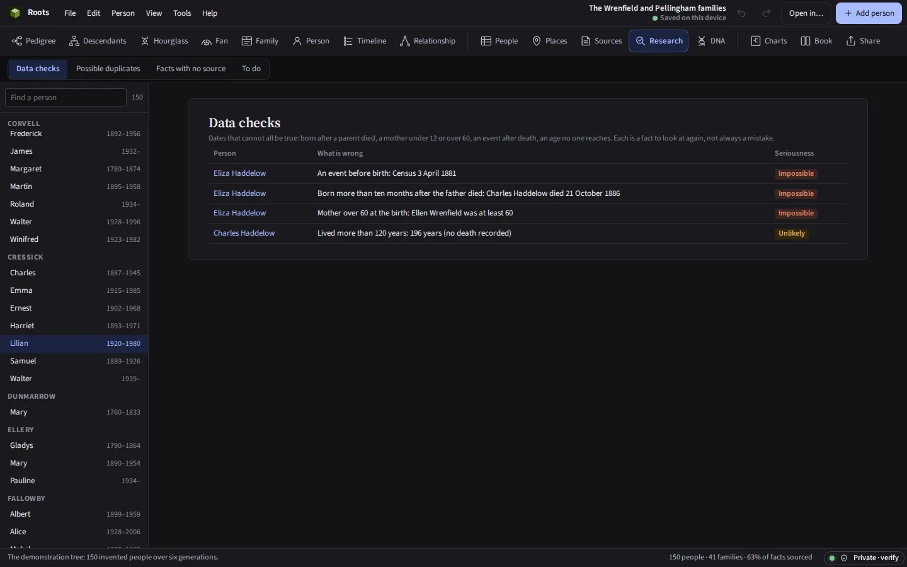Show the Fan chart view
The width and height of the screenshot is (907, 567).
(x=215, y=41)
